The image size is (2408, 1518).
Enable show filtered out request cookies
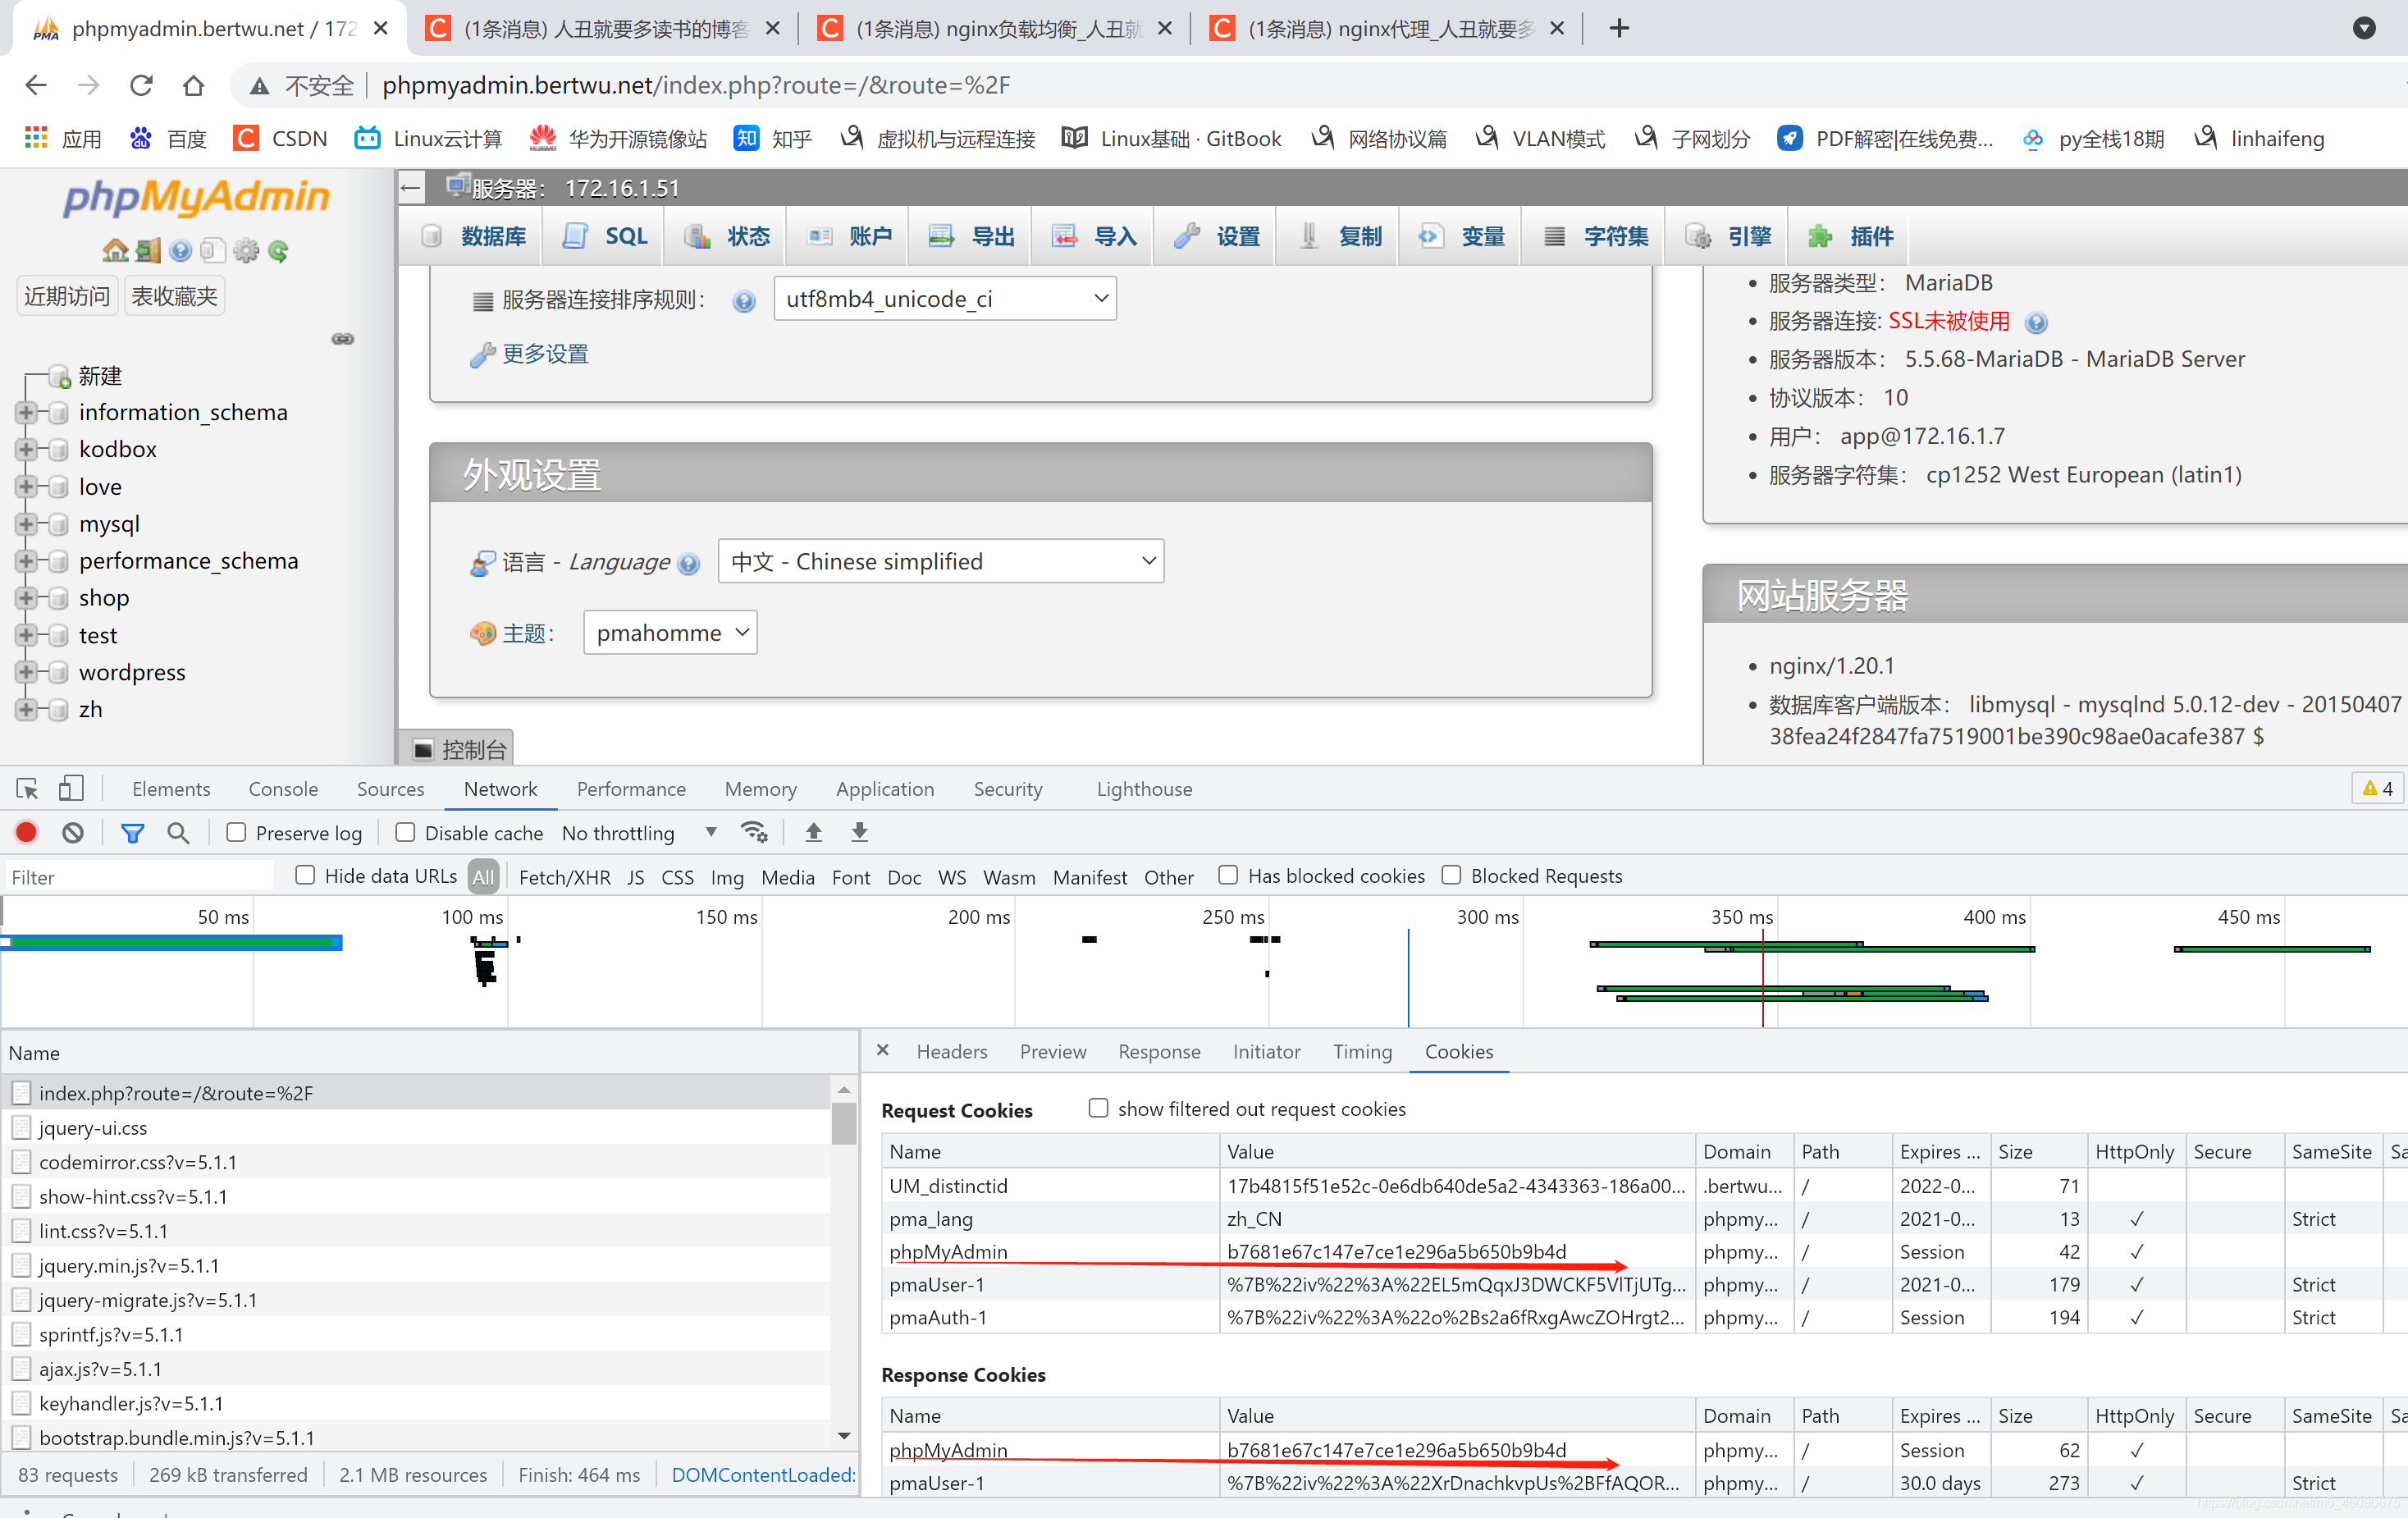pos(1099,1108)
